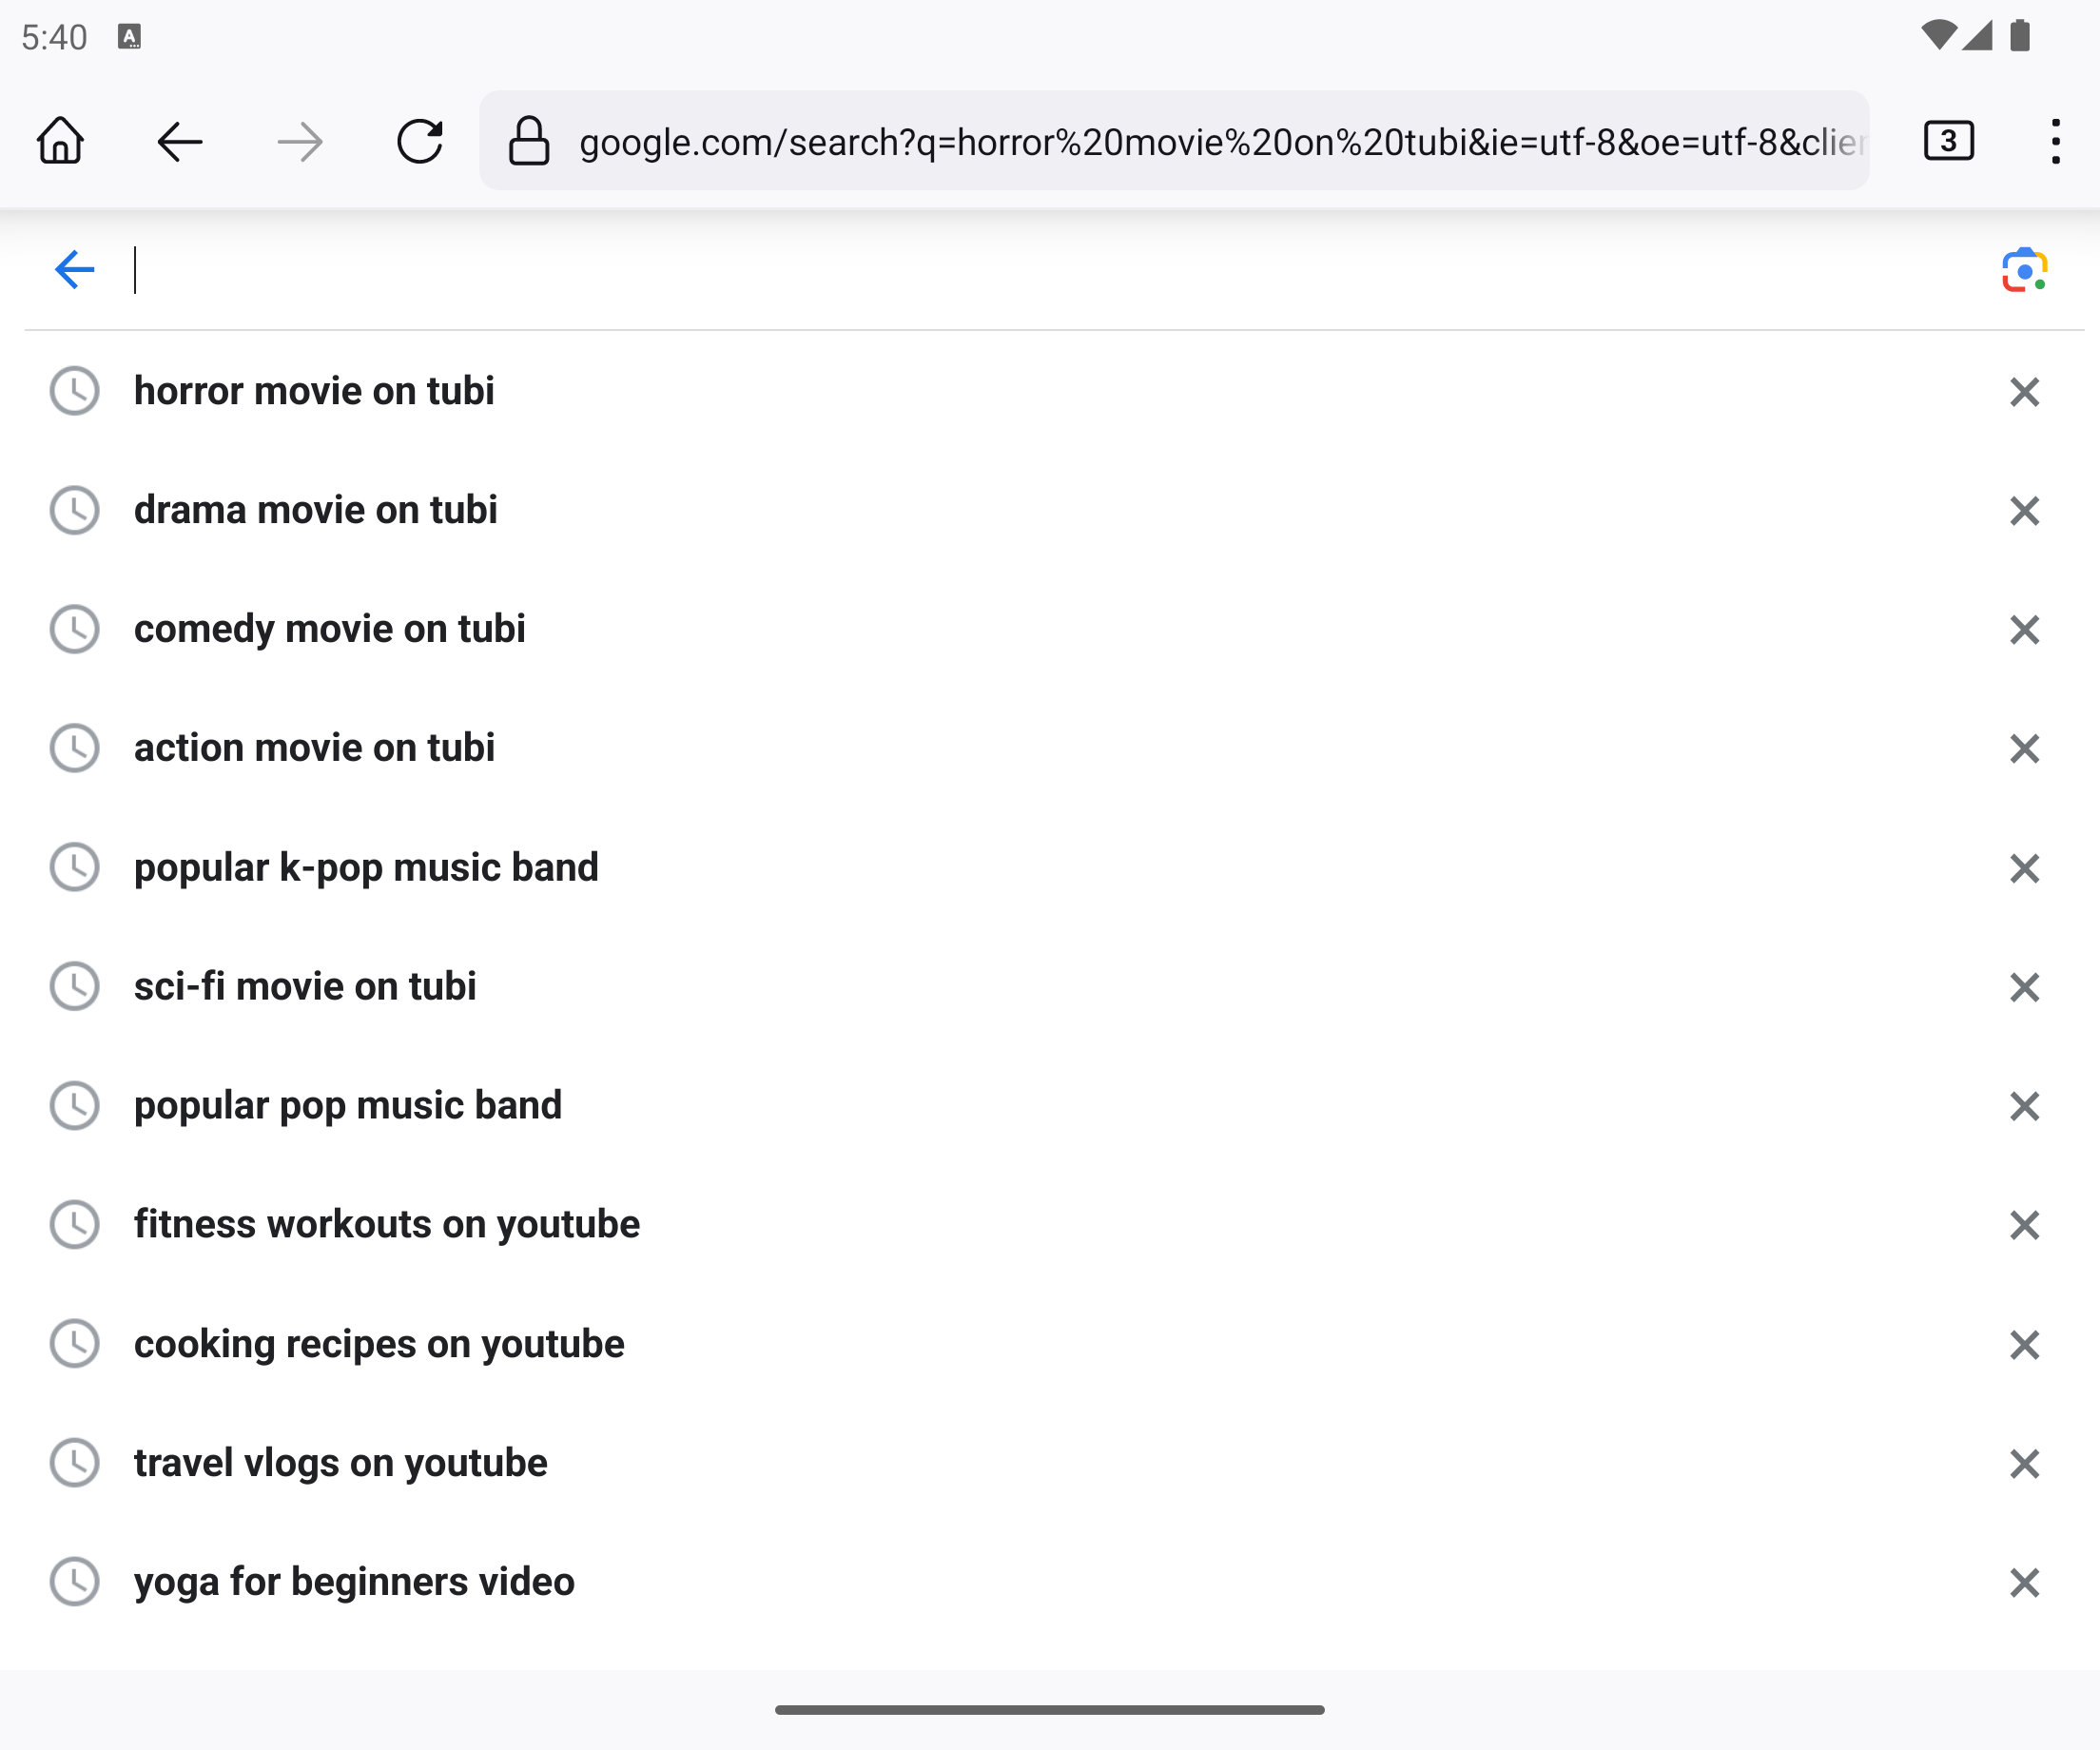Select suggestion 'drama movie on tubi'
2100x1750 pixels.
pyautogui.click(x=1050, y=510)
